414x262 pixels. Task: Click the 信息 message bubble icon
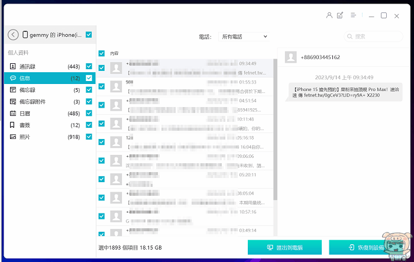click(x=12, y=78)
